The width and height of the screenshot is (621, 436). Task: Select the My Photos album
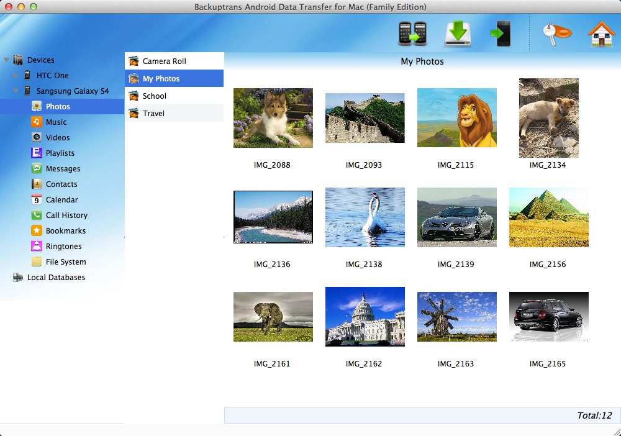coord(175,78)
